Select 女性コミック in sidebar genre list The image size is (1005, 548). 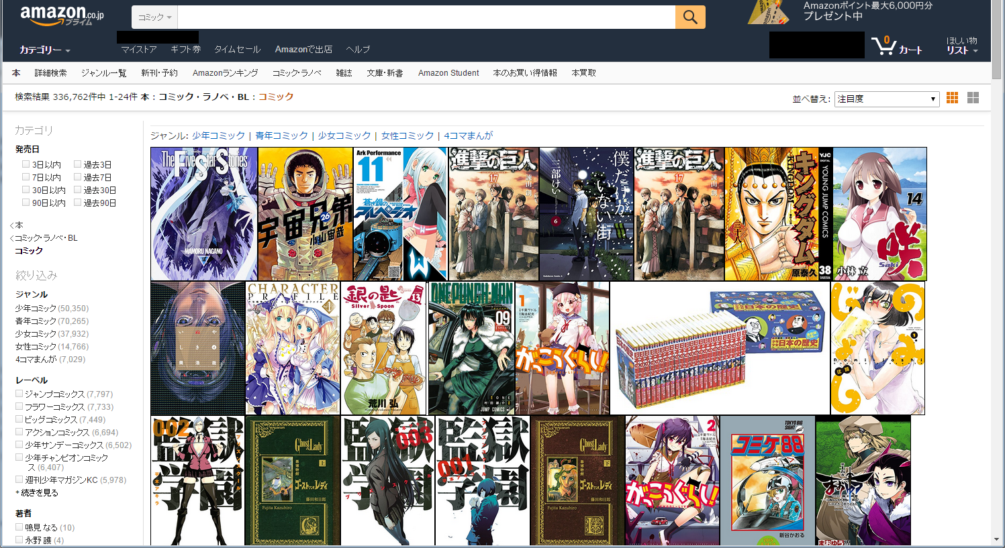pos(36,347)
